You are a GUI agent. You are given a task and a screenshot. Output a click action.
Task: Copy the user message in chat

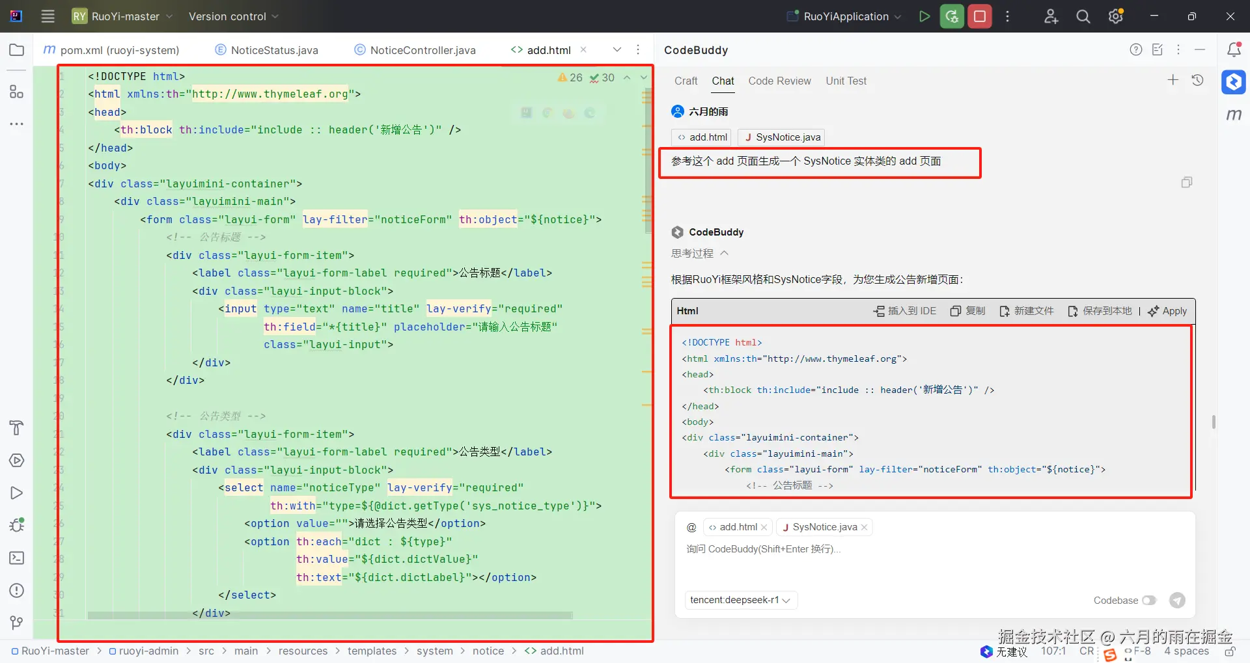click(1187, 182)
